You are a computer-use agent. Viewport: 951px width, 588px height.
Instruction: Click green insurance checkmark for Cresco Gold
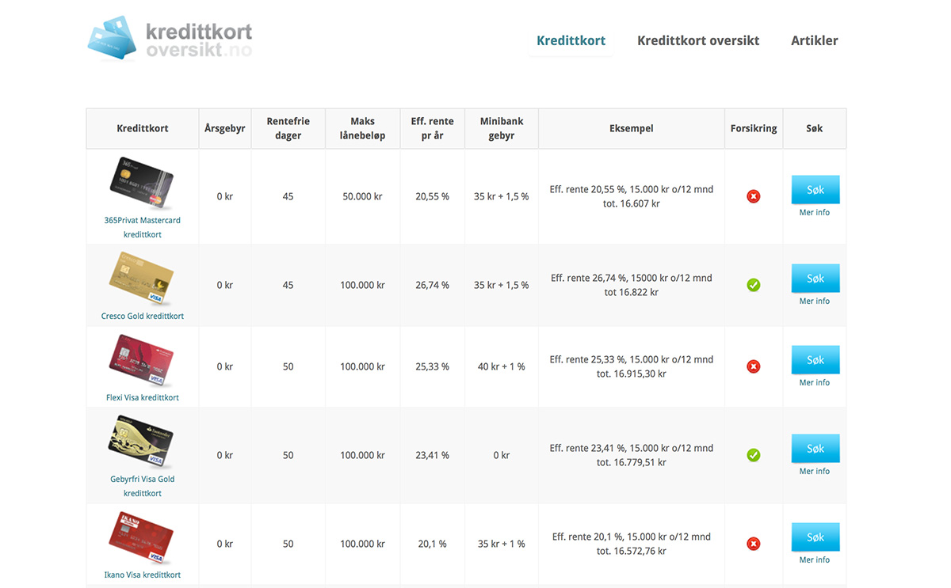point(754,285)
